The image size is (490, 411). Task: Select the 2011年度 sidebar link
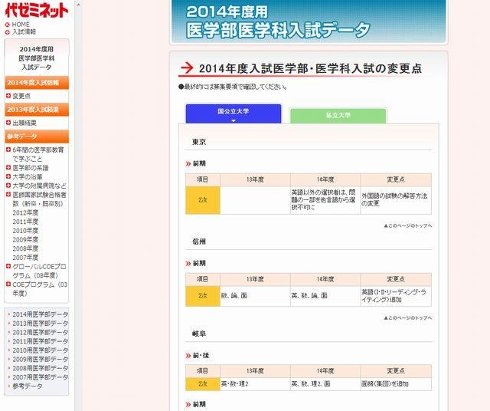25,222
